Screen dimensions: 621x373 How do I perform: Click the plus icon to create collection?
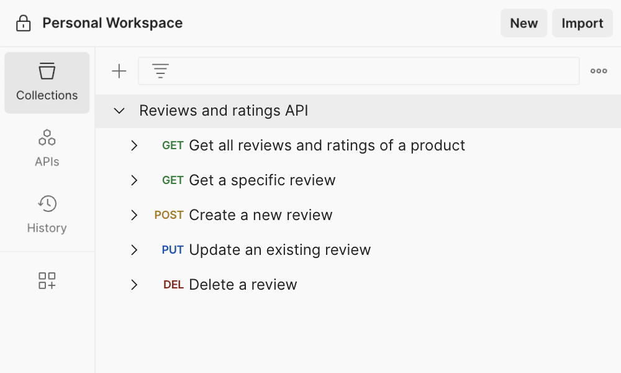pyautogui.click(x=119, y=71)
